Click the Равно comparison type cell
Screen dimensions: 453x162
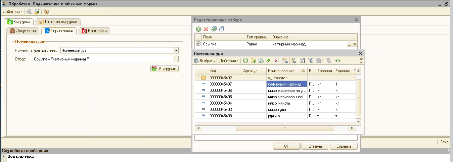point(258,44)
